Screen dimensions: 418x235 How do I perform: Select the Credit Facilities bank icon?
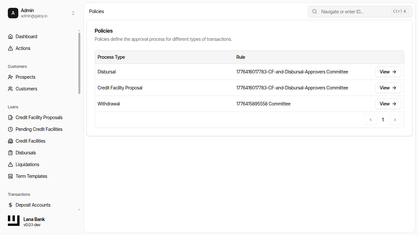click(x=10, y=141)
